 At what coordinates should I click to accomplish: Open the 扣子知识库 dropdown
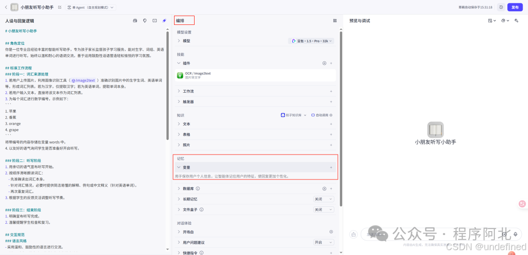tap(294, 115)
